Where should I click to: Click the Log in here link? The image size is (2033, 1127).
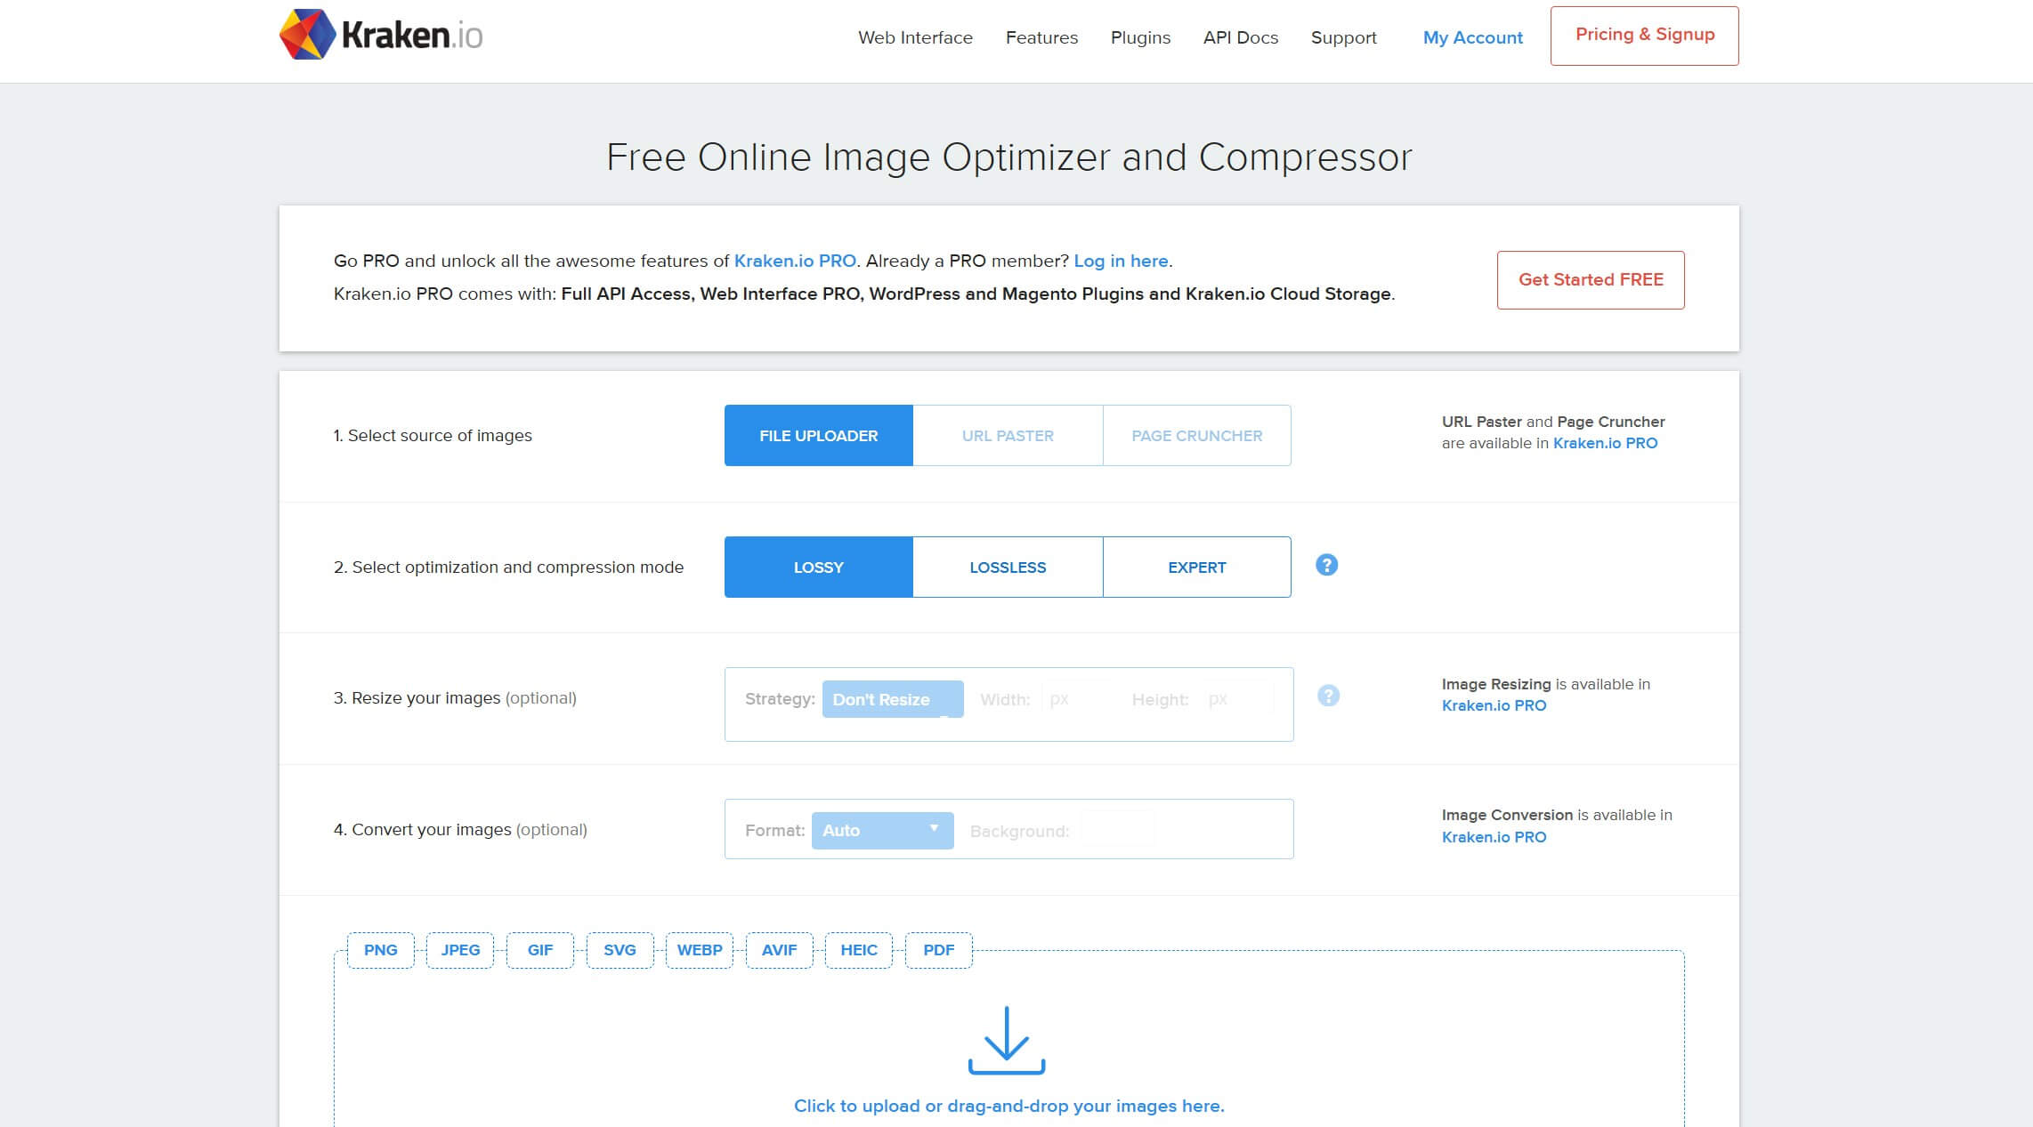(1121, 261)
